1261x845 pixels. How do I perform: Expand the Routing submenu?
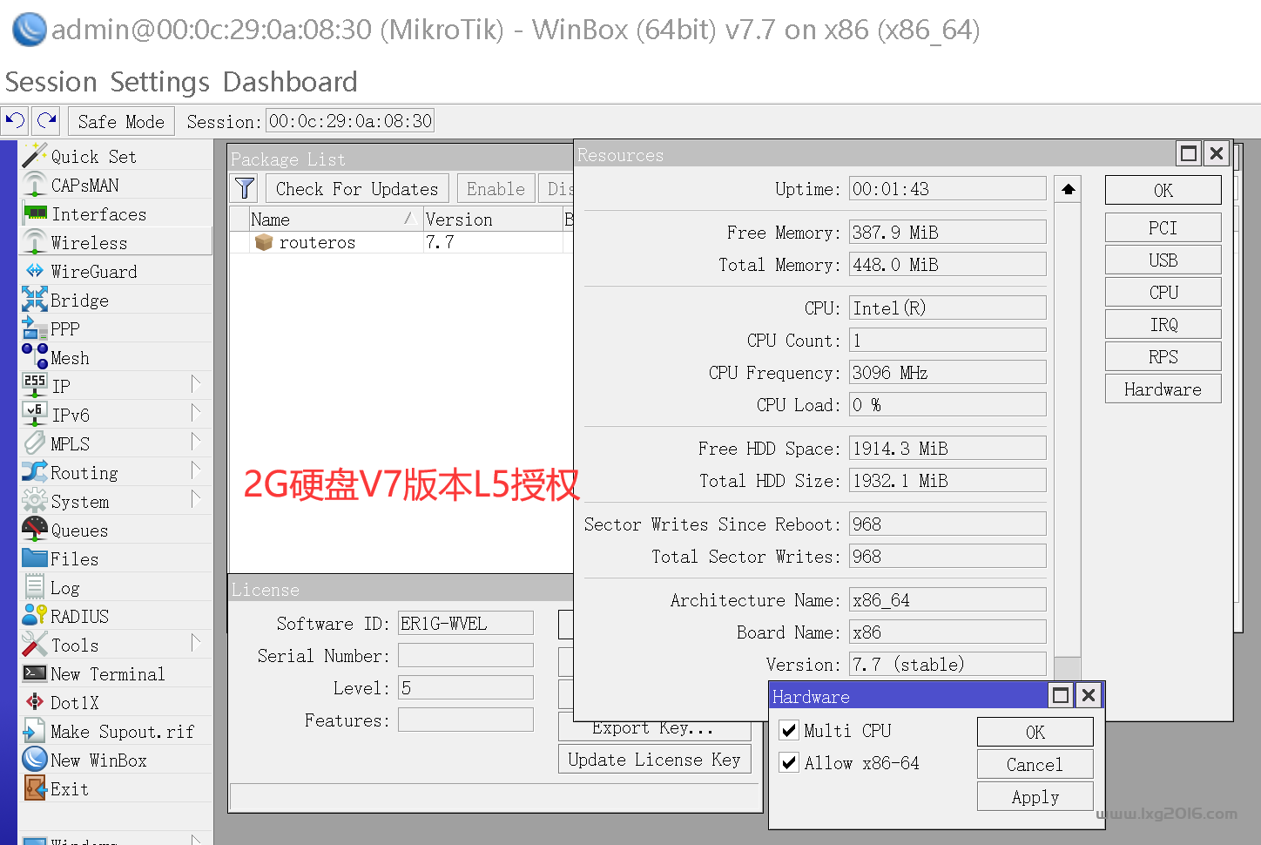click(x=196, y=470)
